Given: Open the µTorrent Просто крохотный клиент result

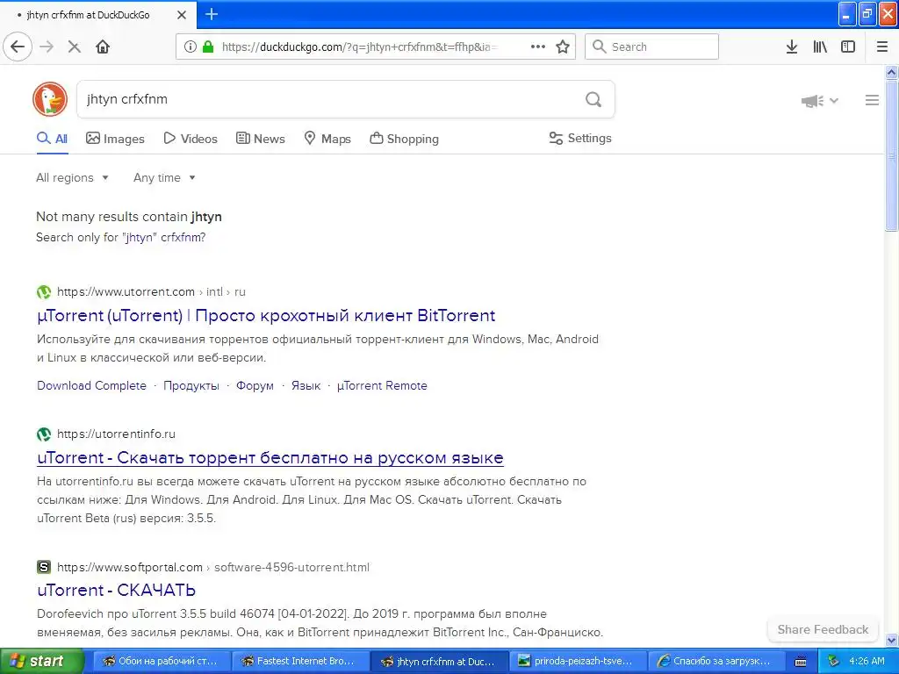Looking at the screenshot, I should (266, 316).
